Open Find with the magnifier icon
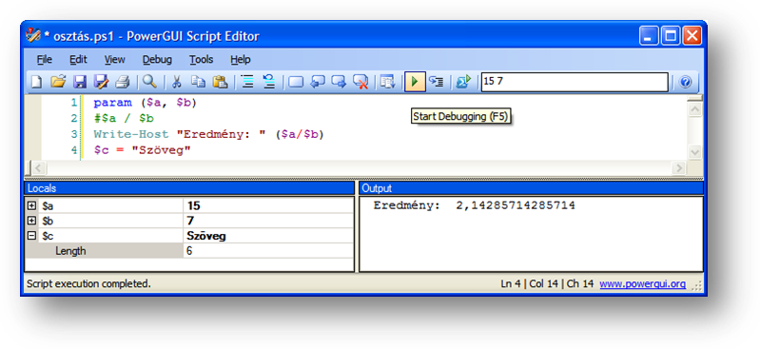This screenshot has width=760, height=349. [149, 82]
